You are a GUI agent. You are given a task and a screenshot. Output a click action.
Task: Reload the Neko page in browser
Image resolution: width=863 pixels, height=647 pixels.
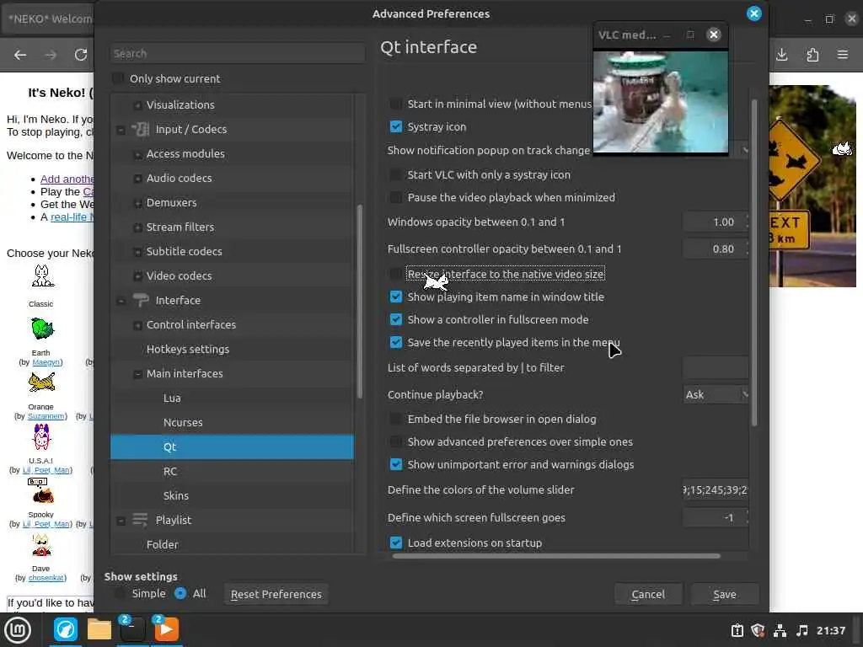81,55
